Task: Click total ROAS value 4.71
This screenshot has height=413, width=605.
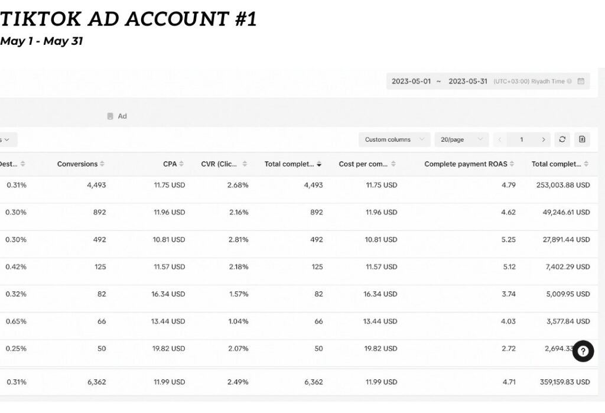Action: (x=509, y=382)
